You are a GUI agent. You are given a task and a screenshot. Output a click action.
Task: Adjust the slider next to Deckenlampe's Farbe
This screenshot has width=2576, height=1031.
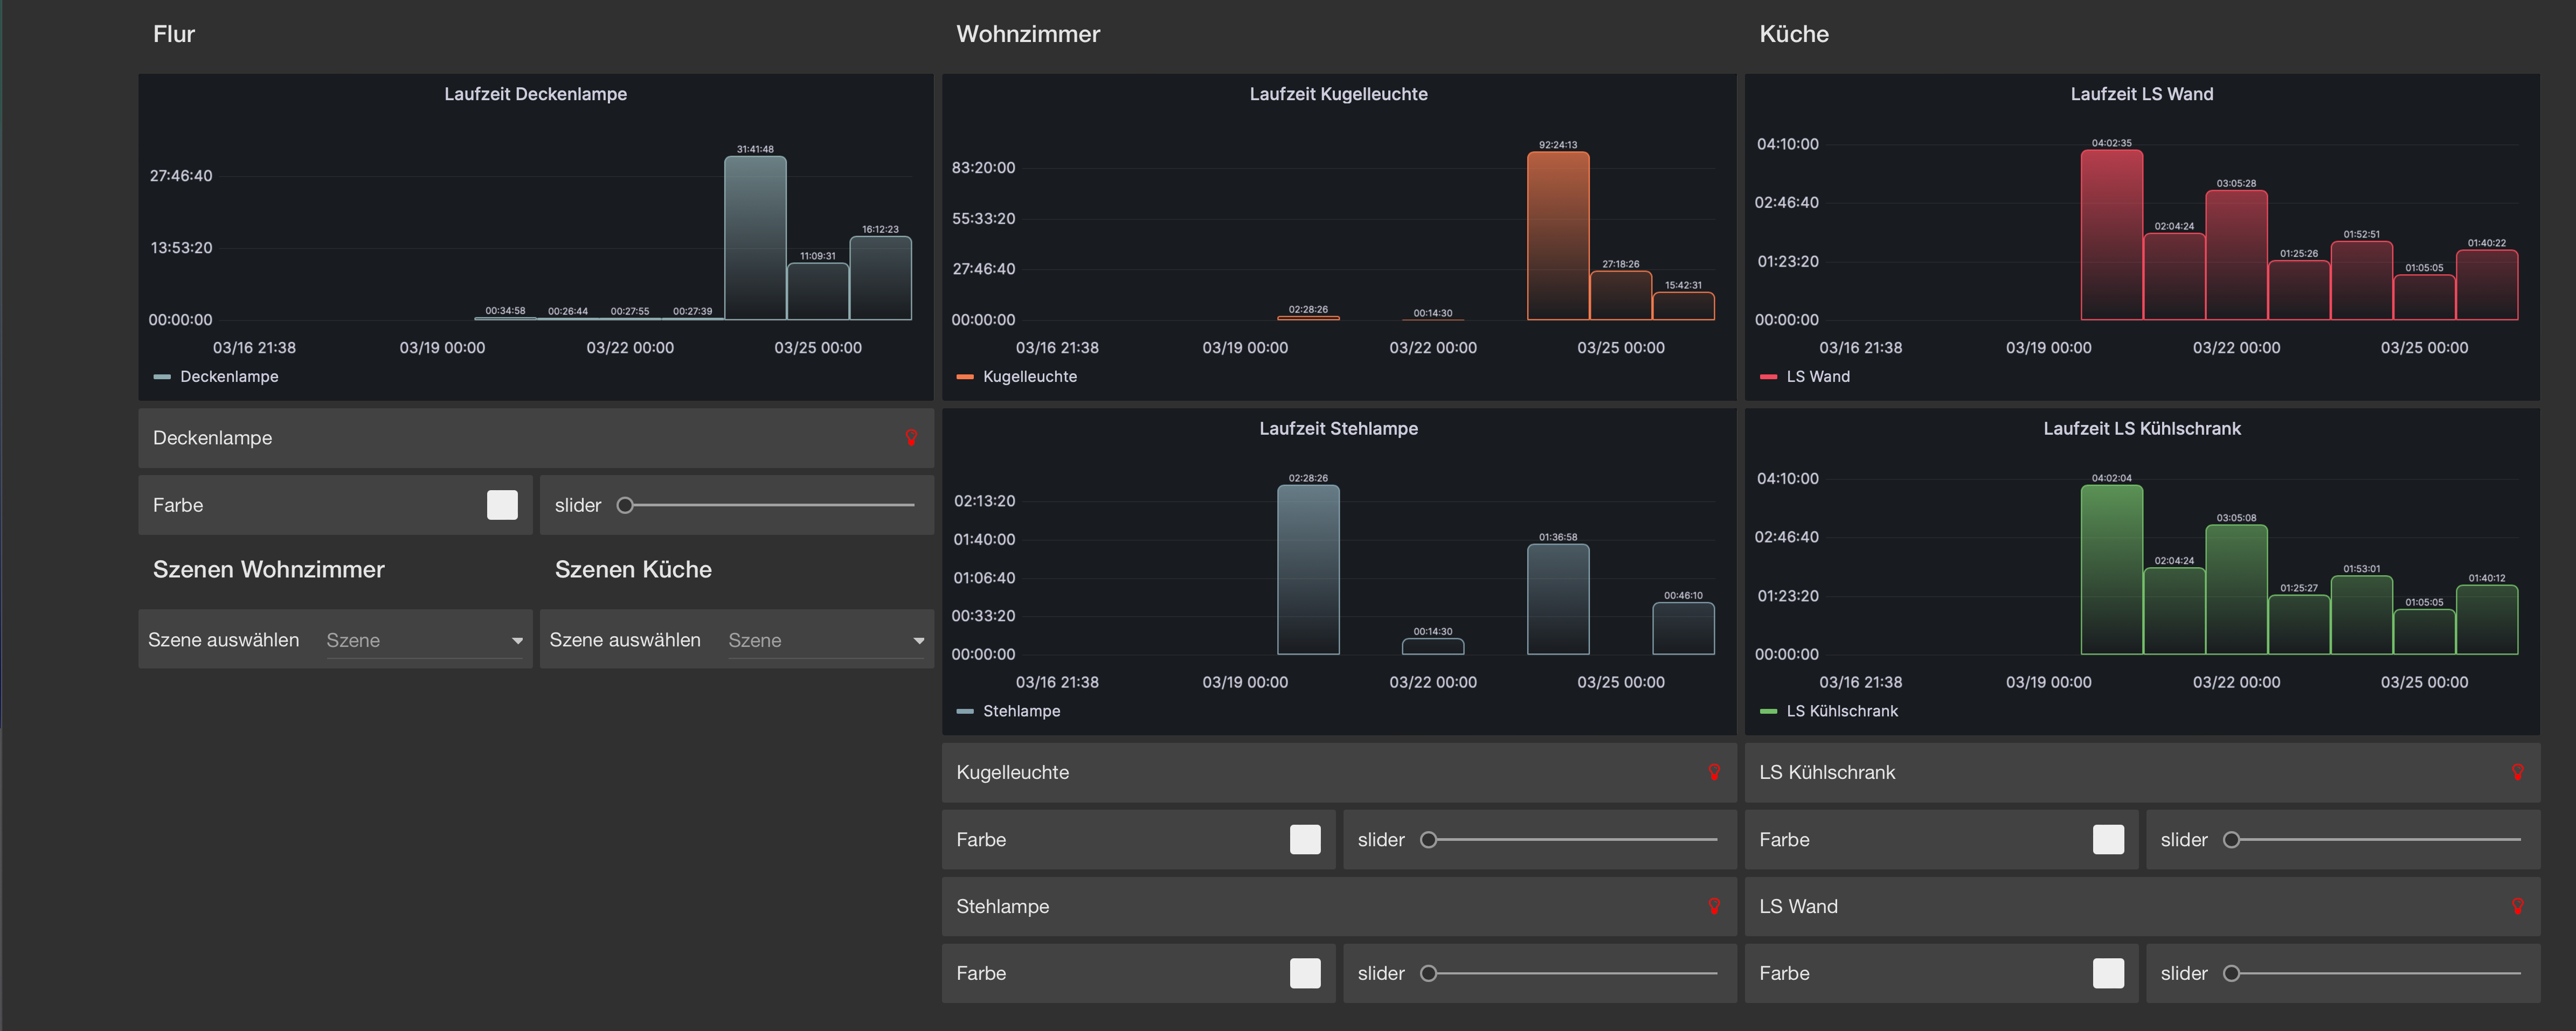tap(626, 505)
